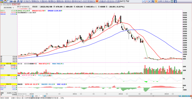Open the 設定(S) menu
The height and width of the screenshot is (99, 192).
pos(111,2)
